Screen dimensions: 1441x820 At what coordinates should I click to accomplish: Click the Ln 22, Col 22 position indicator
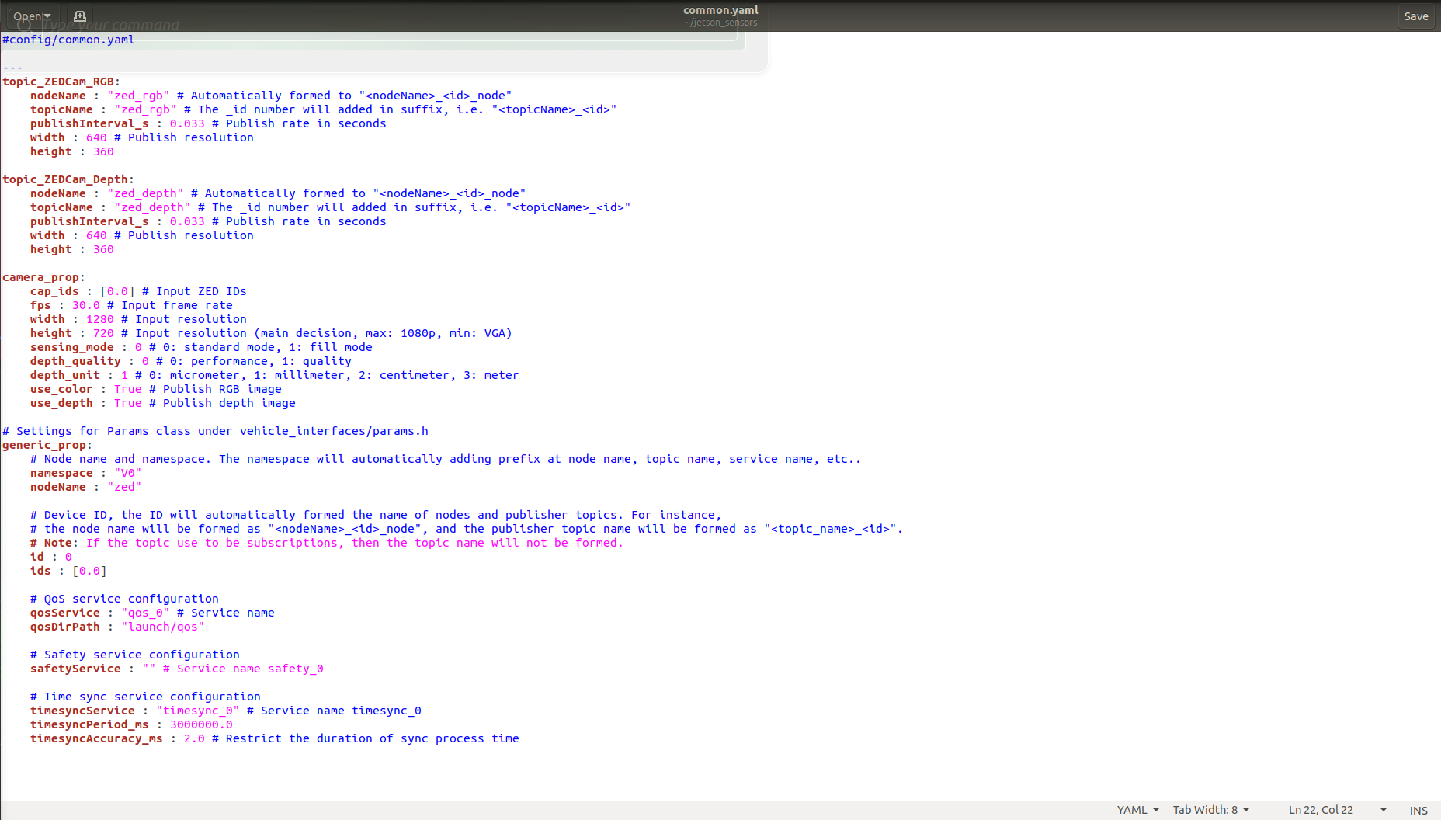1321,810
